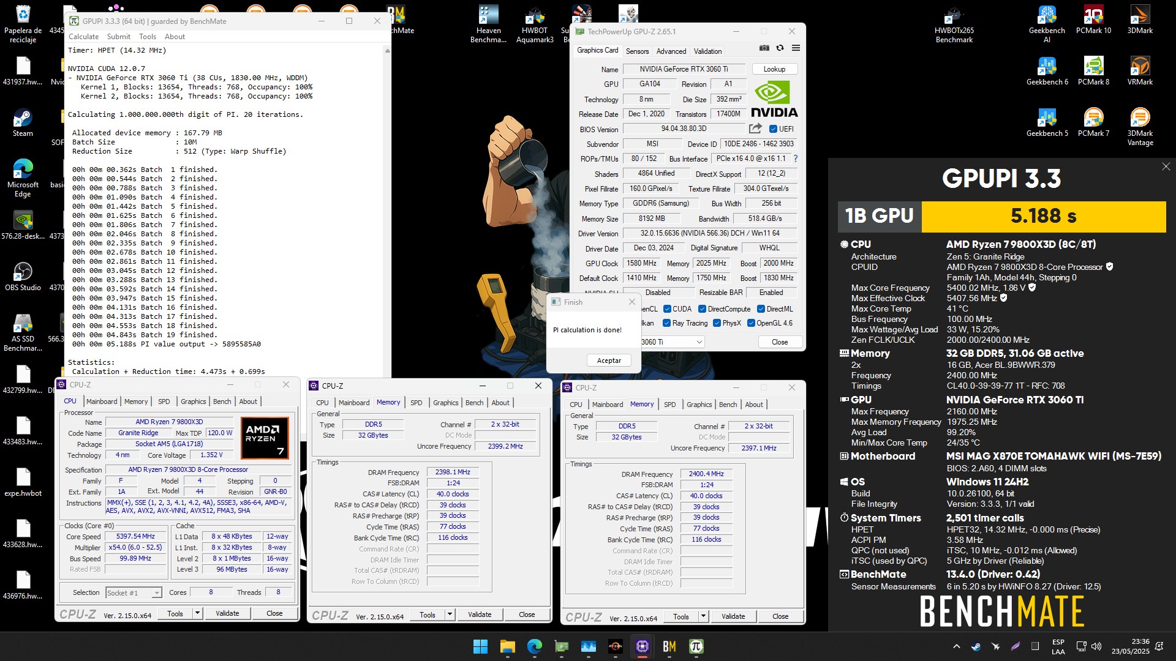1176x661 pixels.
Task: Open the Geekbench 6 desktop icon
Action: pos(1047,71)
